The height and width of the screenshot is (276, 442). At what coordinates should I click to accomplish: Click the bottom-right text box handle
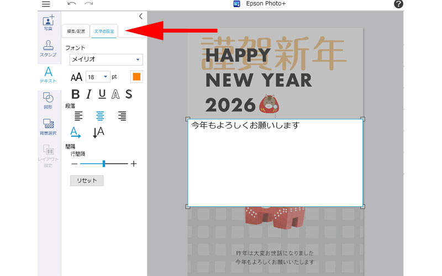(x=363, y=206)
